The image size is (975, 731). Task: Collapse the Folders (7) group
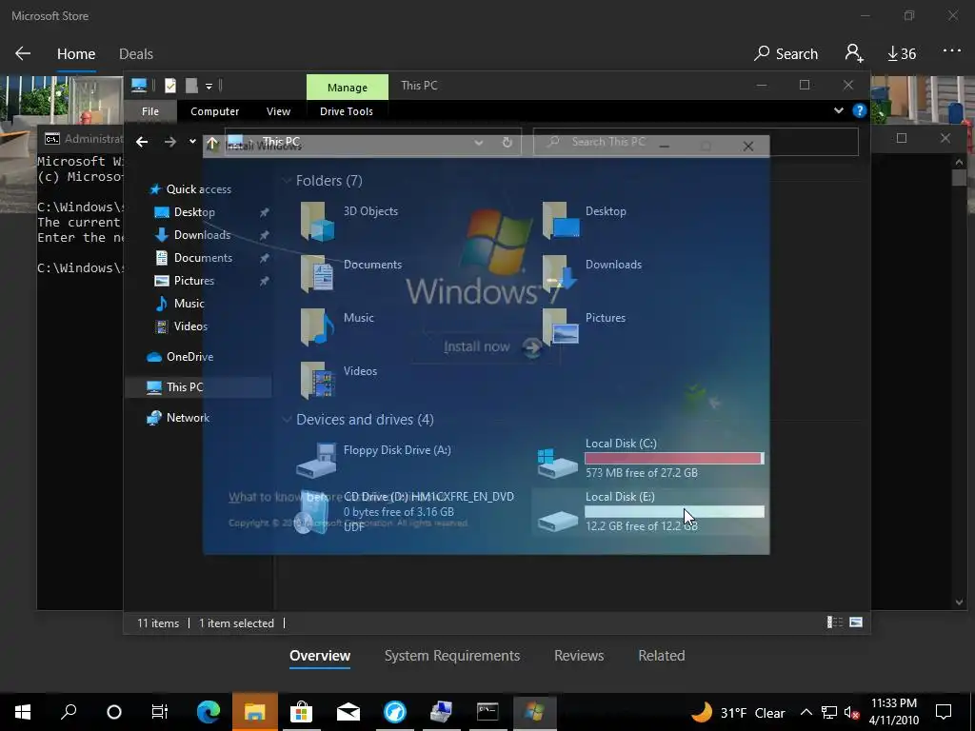287,181
